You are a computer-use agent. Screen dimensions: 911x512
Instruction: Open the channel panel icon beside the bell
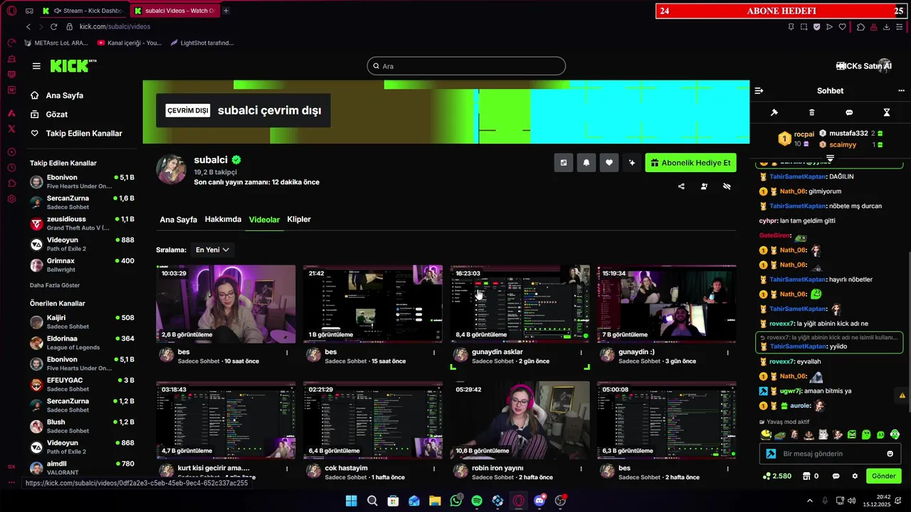tap(563, 163)
